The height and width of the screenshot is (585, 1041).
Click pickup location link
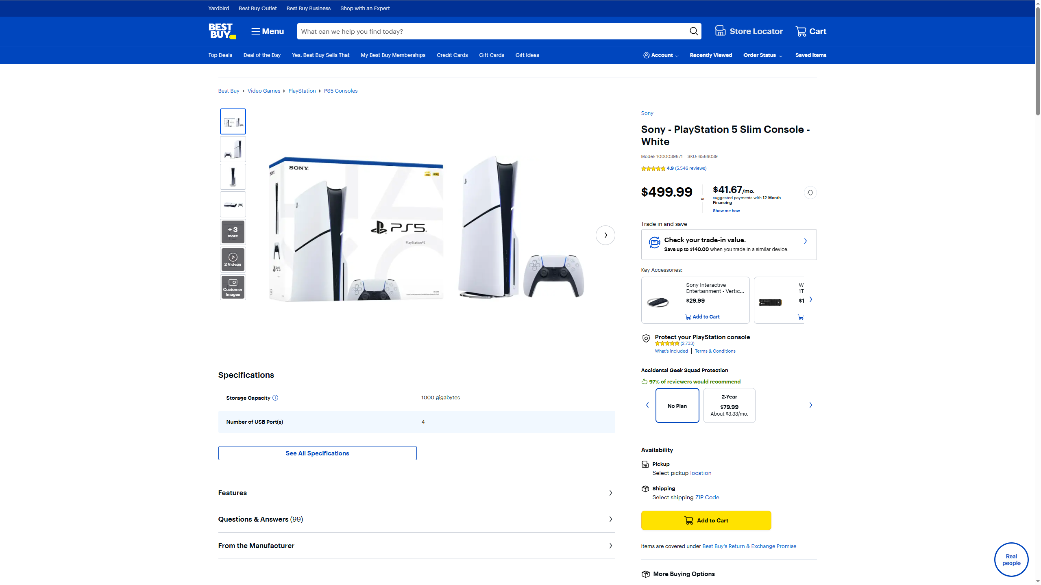pyautogui.click(x=701, y=473)
